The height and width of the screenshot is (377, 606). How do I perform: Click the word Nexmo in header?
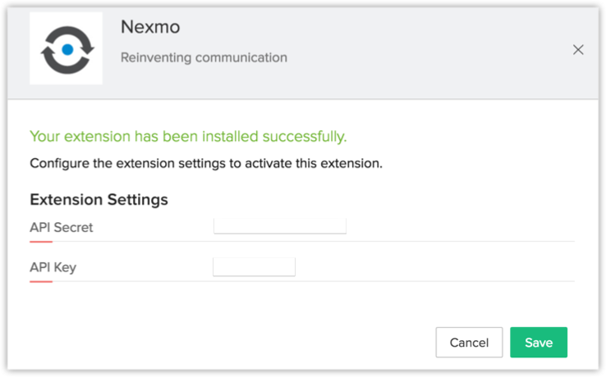150,27
